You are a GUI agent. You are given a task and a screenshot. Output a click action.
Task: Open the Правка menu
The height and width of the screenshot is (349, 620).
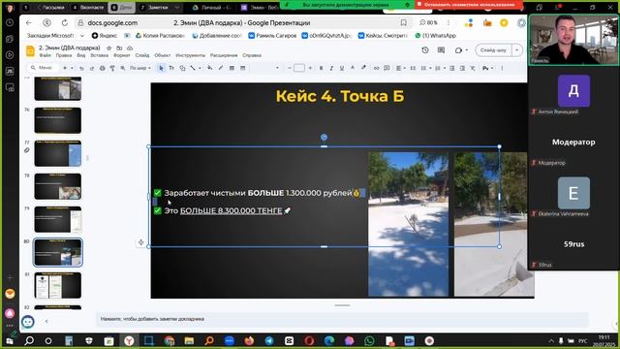pyautogui.click(x=64, y=55)
